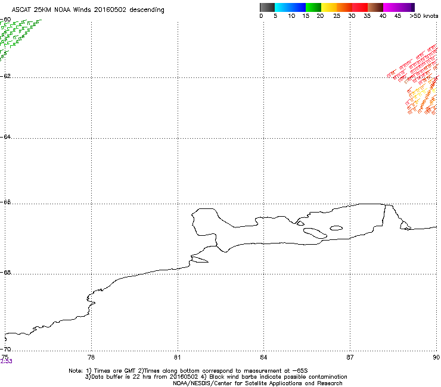Click the "30" label under the color bar
Image resolution: width=441 pixels, height=387 pixels.
(352, 16)
